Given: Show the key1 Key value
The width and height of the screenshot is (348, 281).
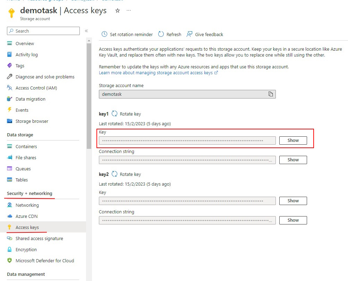Looking at the screenshot, I should point(293,140).
